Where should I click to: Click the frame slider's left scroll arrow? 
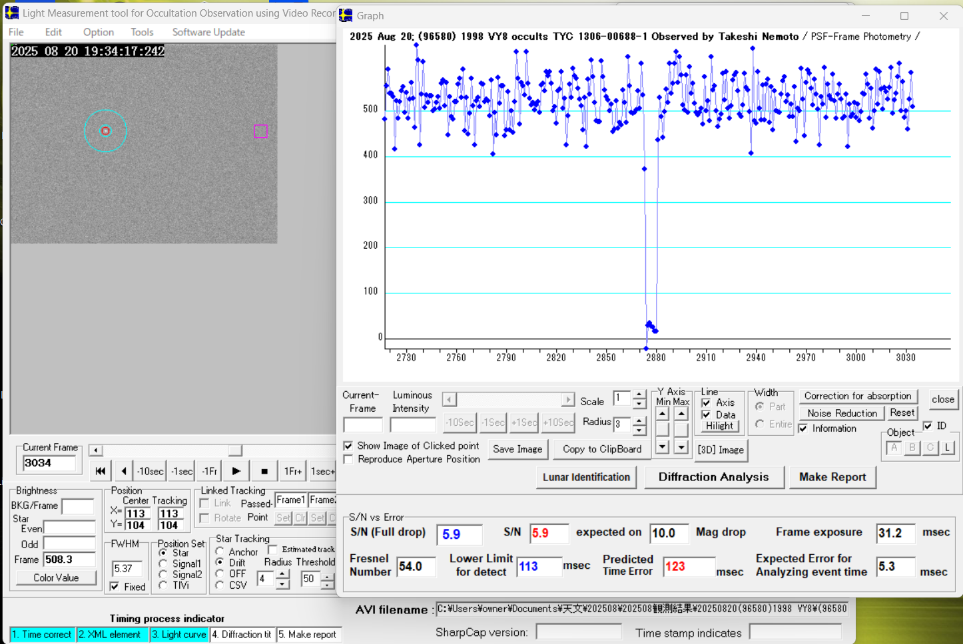coord(96,450)
